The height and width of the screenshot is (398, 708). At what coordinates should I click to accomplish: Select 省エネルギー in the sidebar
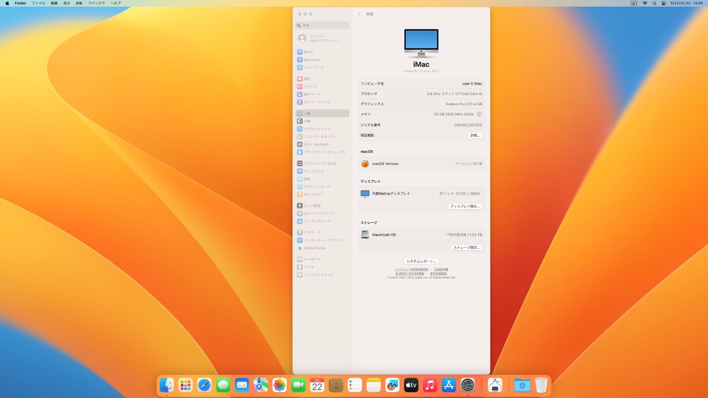point(322,195)
